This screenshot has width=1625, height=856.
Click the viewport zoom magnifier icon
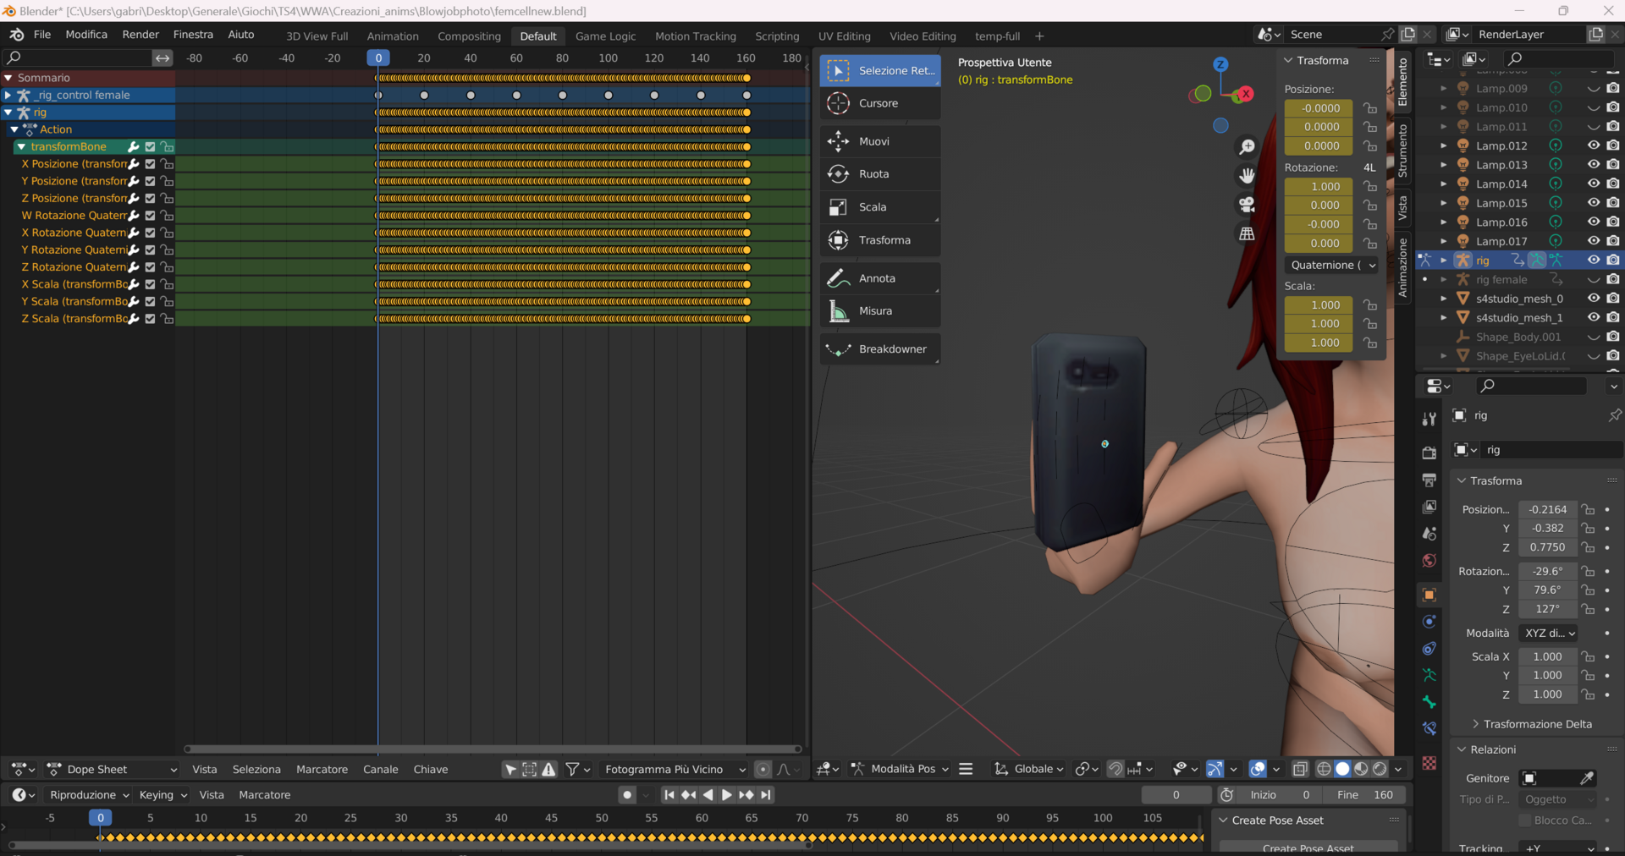(x=1247, y=147)
